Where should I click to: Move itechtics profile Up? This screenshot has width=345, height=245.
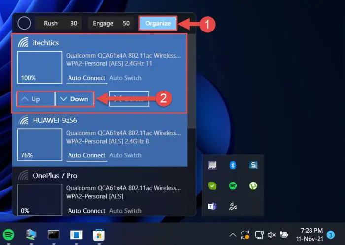point(35,99)
